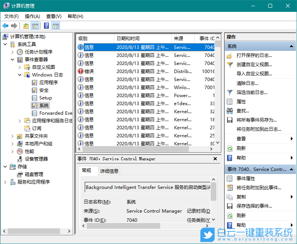Expand the 应用程序和服务日志 node
This screenshot has width=297, height=244.
click(20, 121)
